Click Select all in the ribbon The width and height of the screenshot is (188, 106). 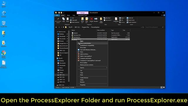(x=130, y=18)
